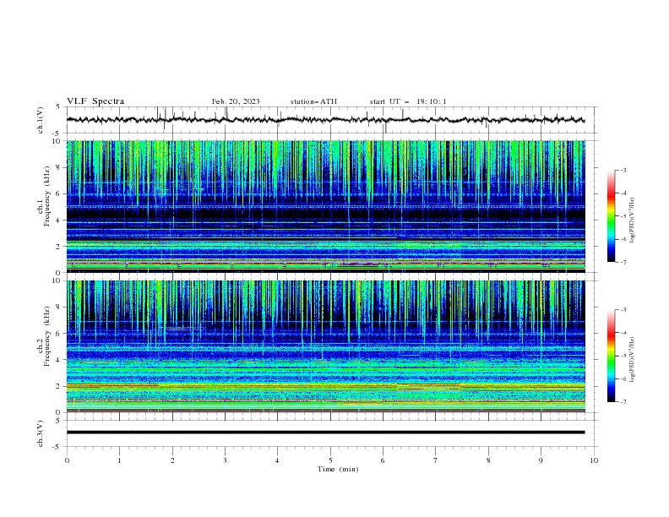Click the time axis tick label "6"
Screen dimensions: 669x517
[x=383, y=460]
